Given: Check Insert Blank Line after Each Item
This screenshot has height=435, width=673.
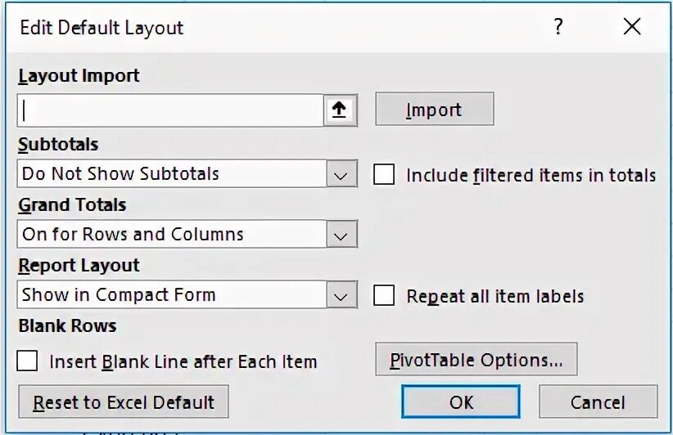Looking at the screenshot, I should pyautogui.click(x=27, y=361).
